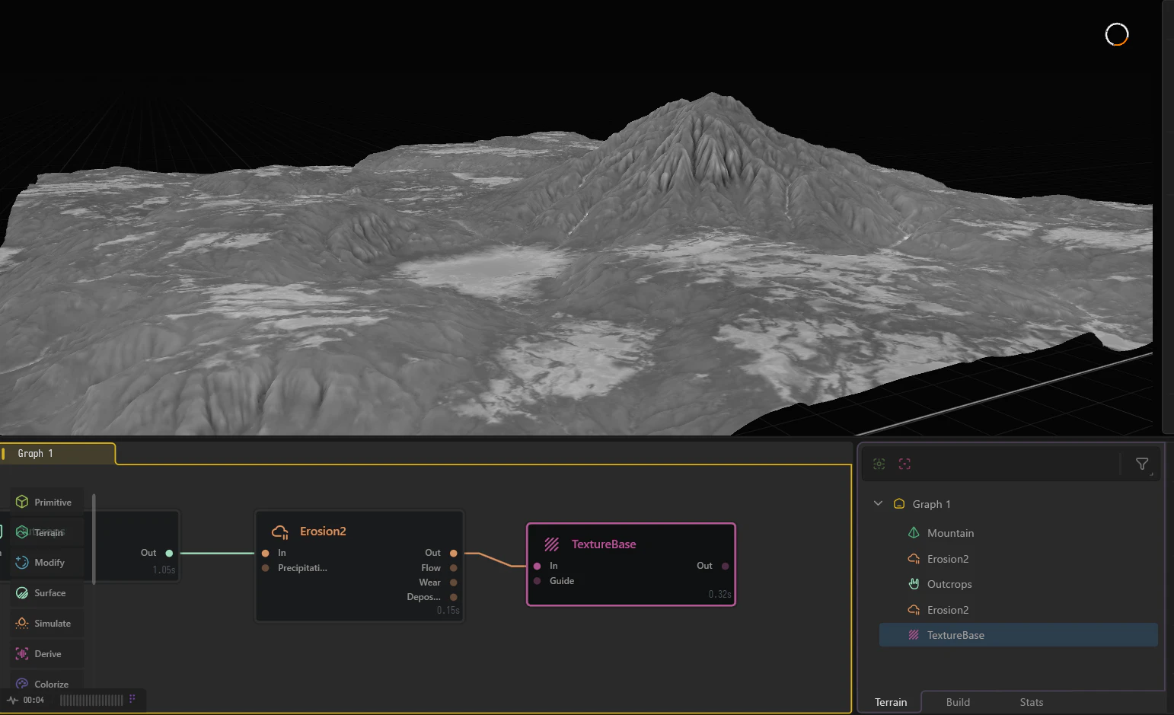1174x715 pixels.
Task: Click the Out port of the TextureBase node
Action: pyautogui.click(x=725, y=566)
